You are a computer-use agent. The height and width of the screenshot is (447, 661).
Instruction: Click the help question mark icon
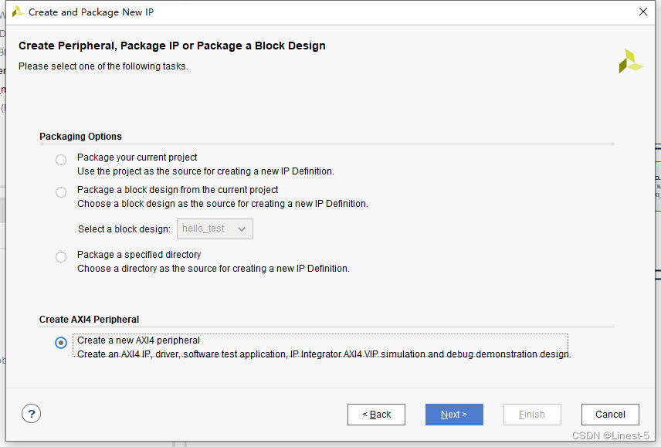click(x=31, y=414)
